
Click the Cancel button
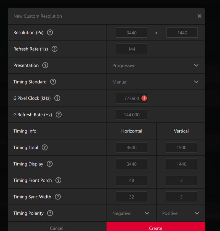click(57, 228)
